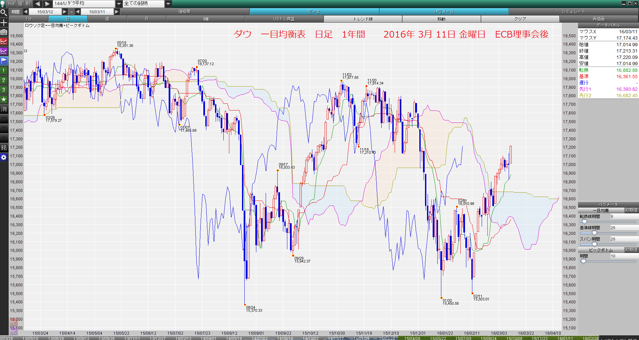Click the red chart icon
Image resolution: width=639 pixels, height=340 pixels.
[x=4, y=42]
